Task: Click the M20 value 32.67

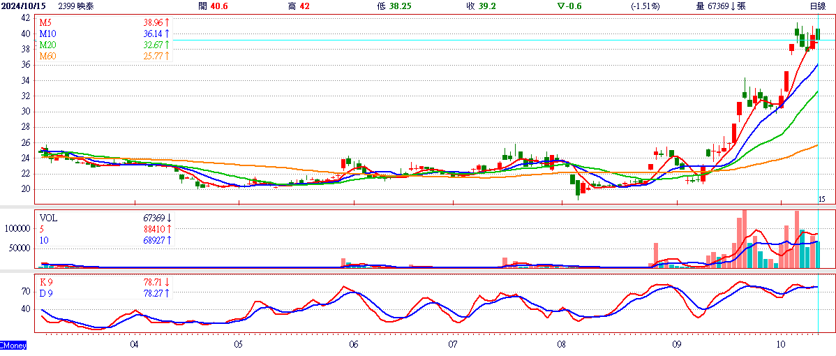Action: [153, 45]
